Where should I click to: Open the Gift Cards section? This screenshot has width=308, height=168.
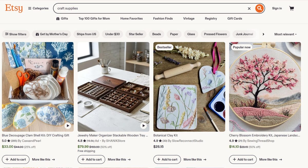tap(234, 18)
